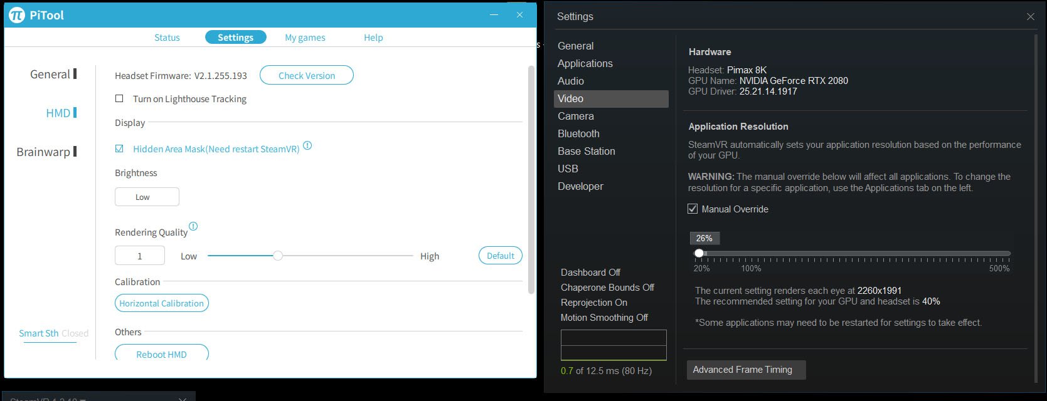Open USB settings in SteamVR
This screenshot has height=401, width=1047.
568,169
